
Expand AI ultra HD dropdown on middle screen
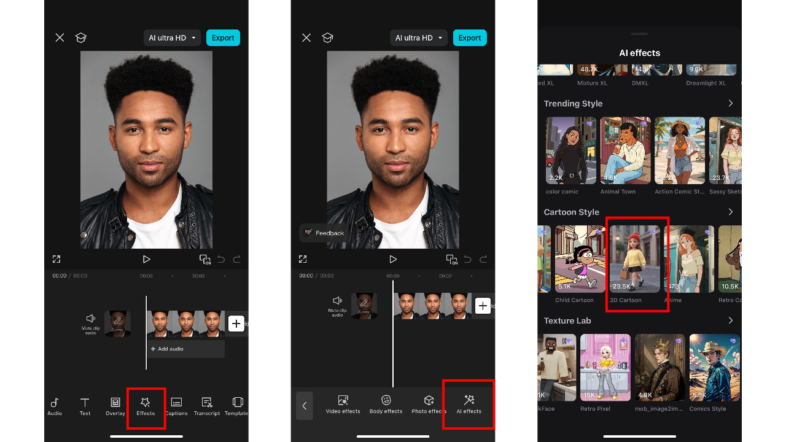coord(419,37)
